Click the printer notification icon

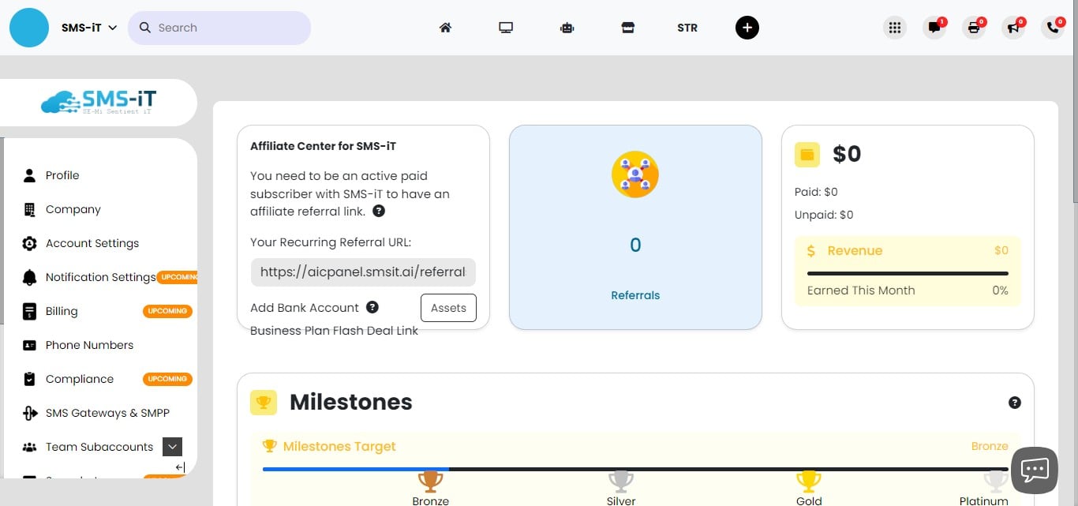click(974, 28)
